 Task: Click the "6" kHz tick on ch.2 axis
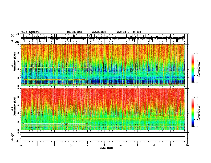(x=19, y=105)
